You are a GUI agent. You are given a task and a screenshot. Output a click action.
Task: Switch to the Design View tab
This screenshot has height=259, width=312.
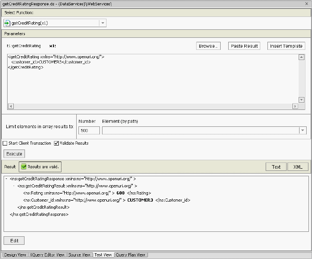click(15, 255)
